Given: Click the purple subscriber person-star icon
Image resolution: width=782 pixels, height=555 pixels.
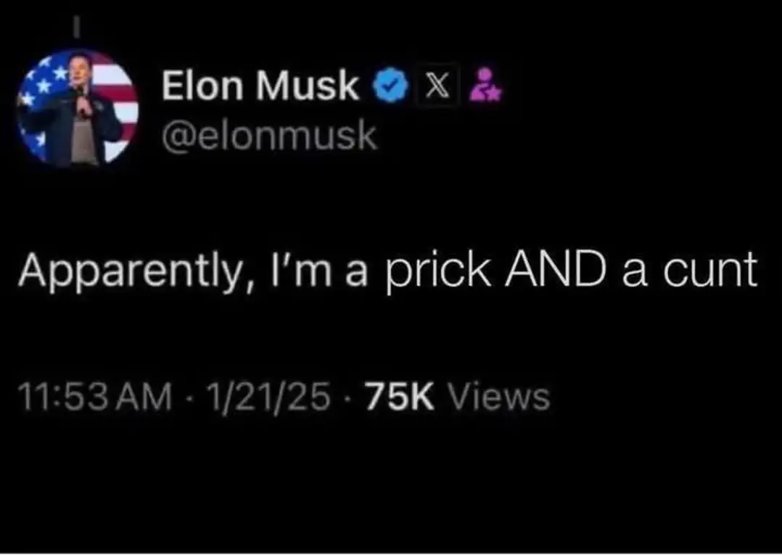Looking at the screenshot, I should click(x=485, y=86).
